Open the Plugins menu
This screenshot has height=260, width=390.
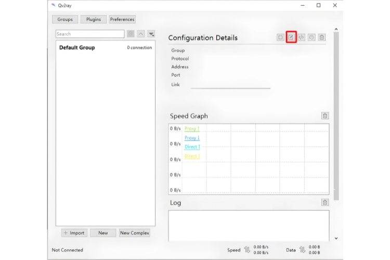click(x=94, y=19)
